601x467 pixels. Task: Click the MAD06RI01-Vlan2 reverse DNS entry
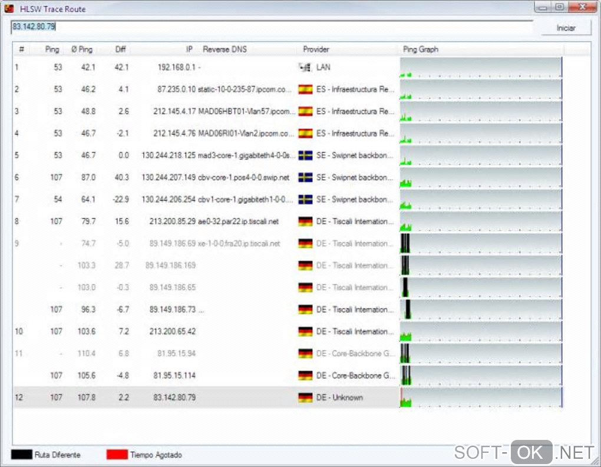pyautogui.click(x=245, y=133)
